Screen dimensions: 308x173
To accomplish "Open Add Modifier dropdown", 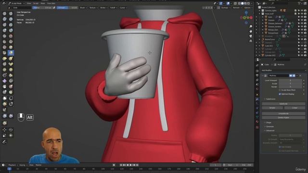I will (x=283, y=70).
